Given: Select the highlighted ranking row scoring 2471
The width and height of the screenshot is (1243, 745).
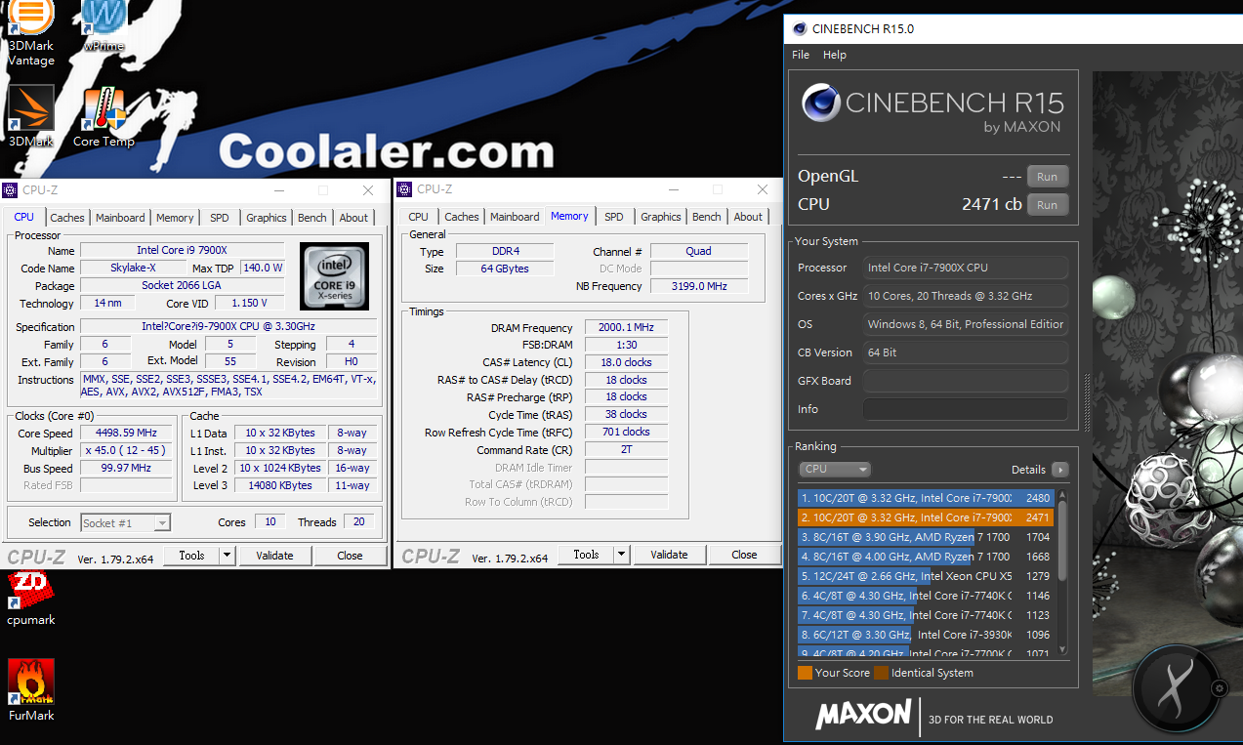Looking at the screenshot, I should 926,517.
